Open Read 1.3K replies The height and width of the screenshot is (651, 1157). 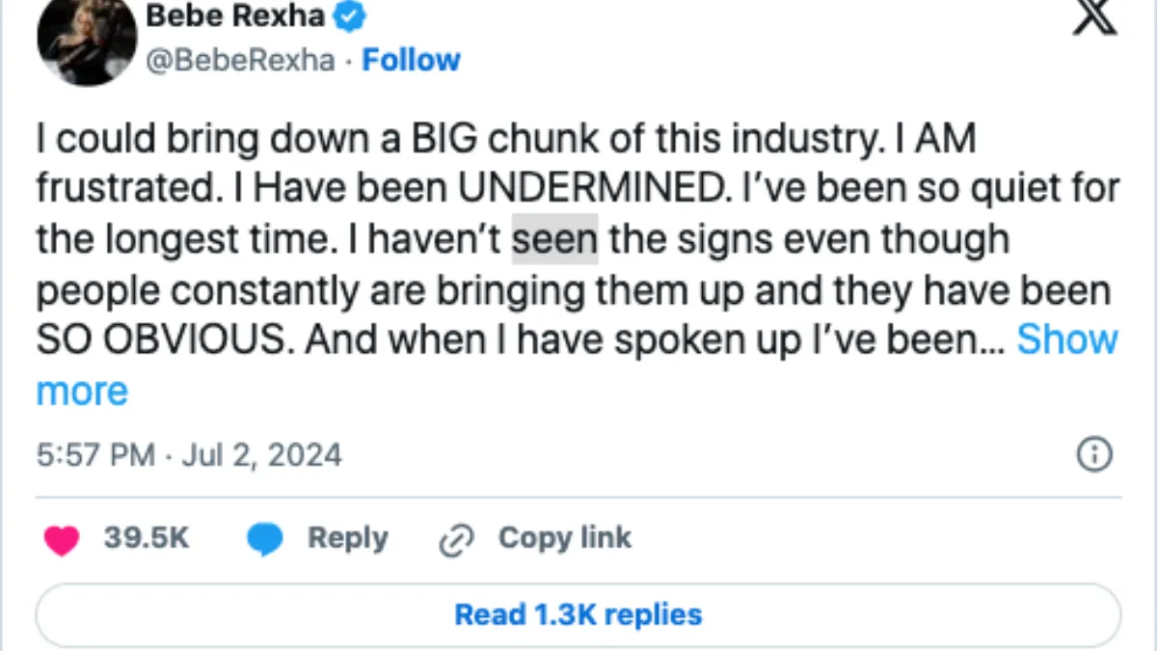pos(578,614)
